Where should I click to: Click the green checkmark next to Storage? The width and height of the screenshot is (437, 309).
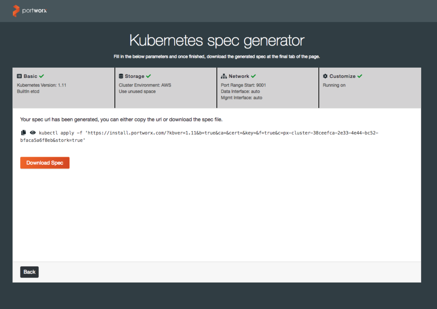149,76
